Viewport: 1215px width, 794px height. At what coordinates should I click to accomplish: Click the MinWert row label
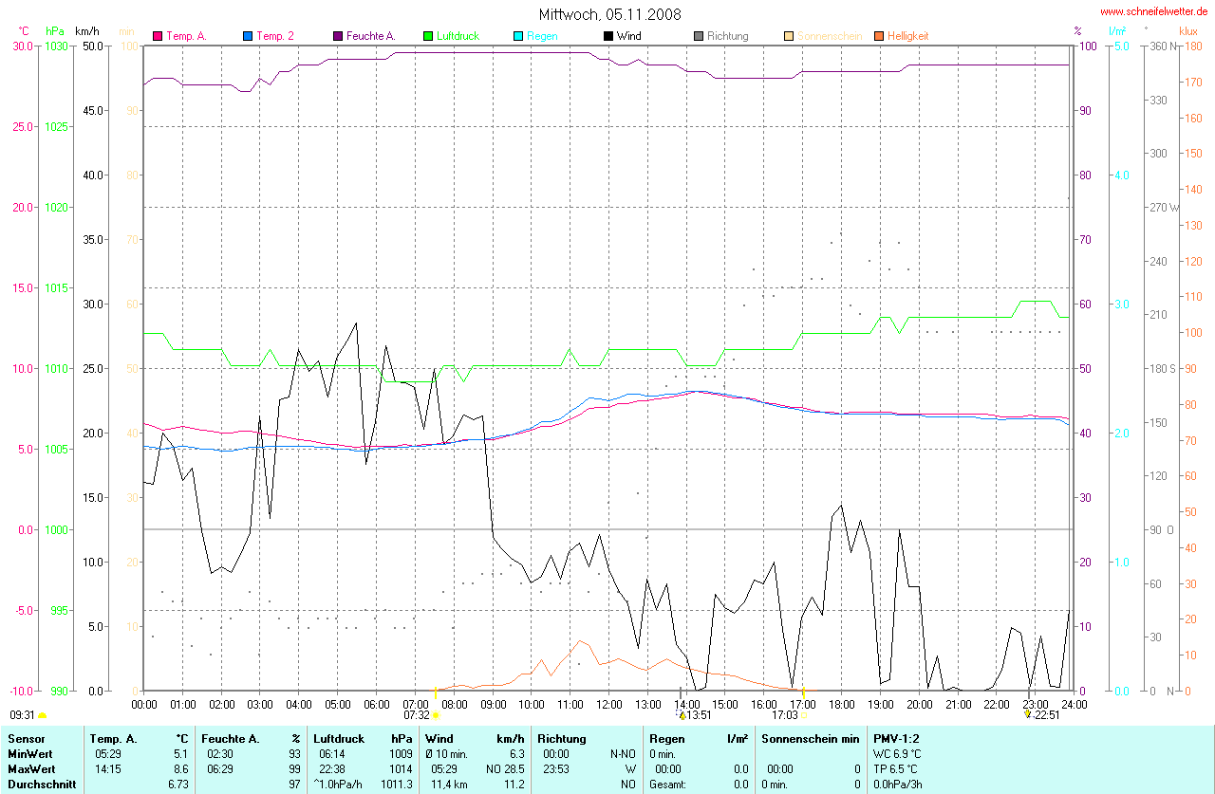point(31,753)
